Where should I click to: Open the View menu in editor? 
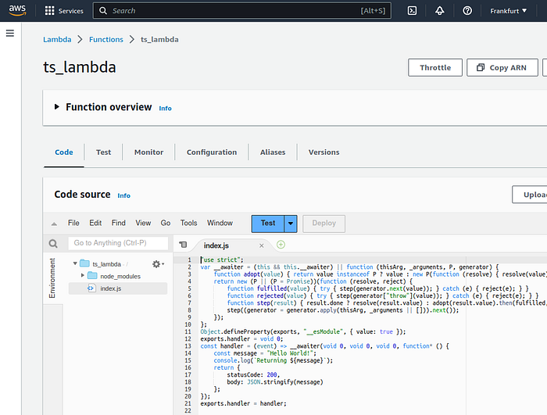pos(143,223)
